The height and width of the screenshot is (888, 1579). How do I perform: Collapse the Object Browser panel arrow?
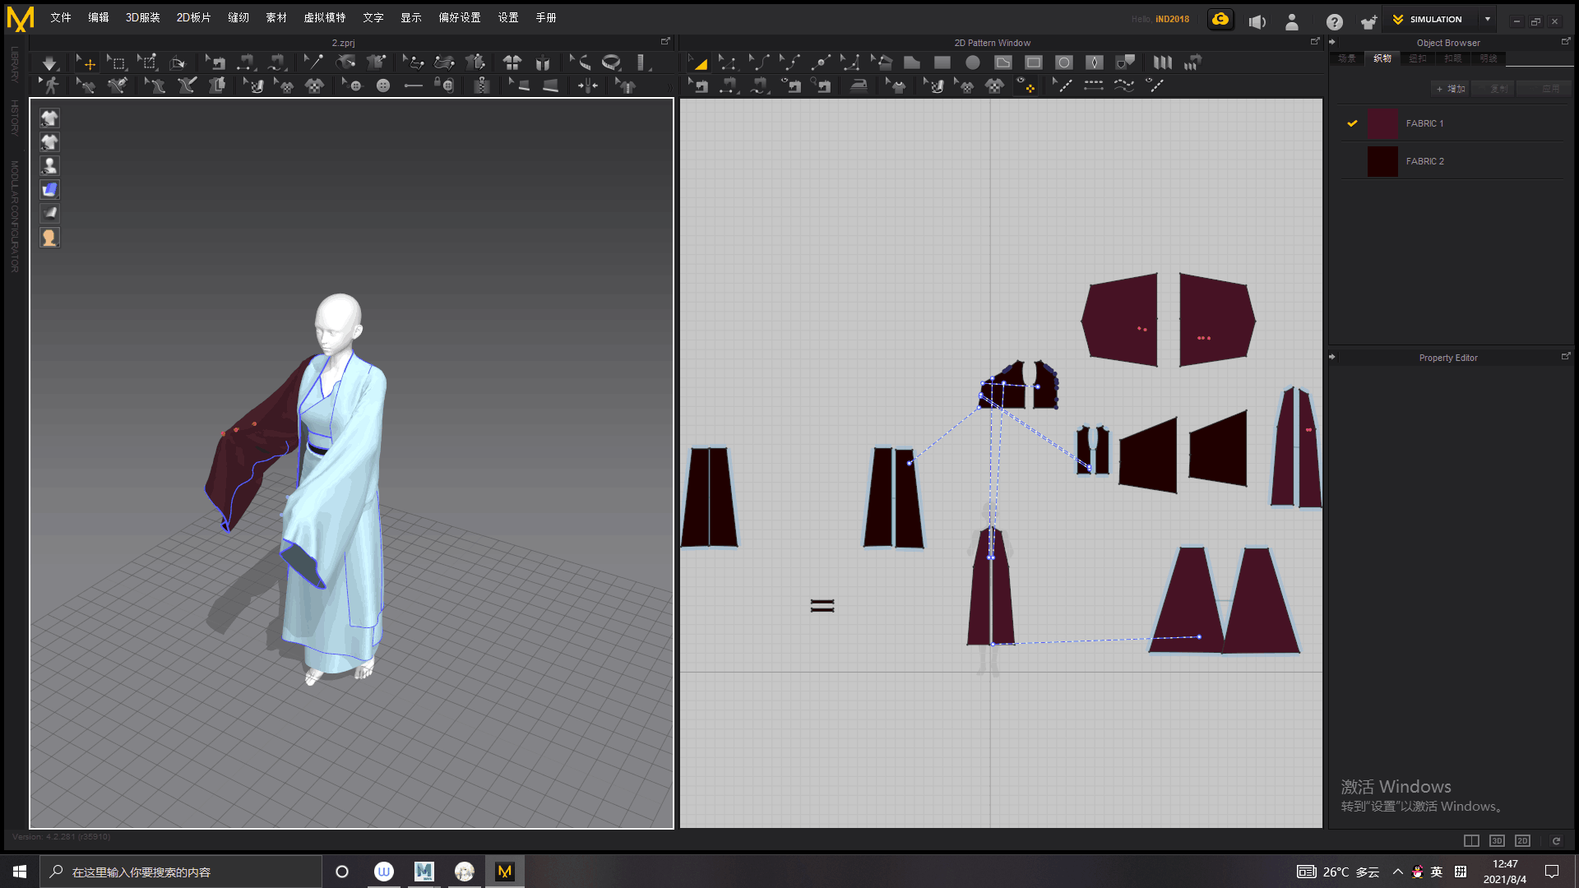coord(1332,42)
